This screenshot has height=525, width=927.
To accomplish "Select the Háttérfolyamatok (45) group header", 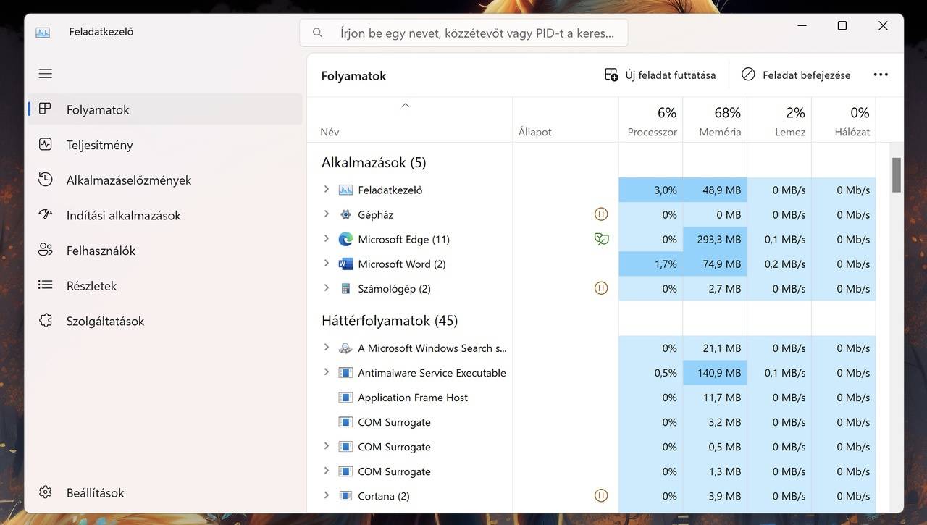I will pyautogui.click(x=390, y=320).
